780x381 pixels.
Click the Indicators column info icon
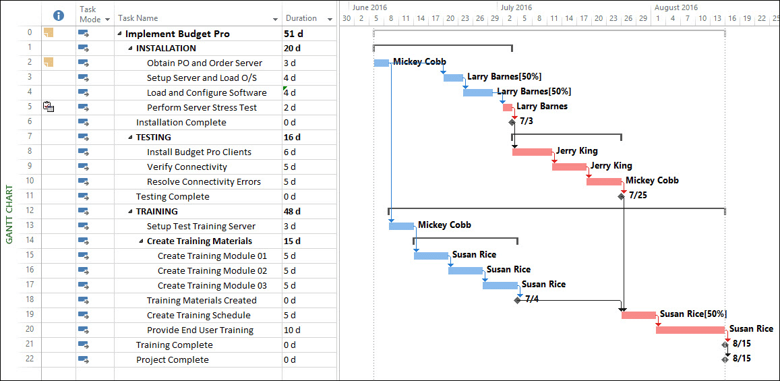click(59, 16)
